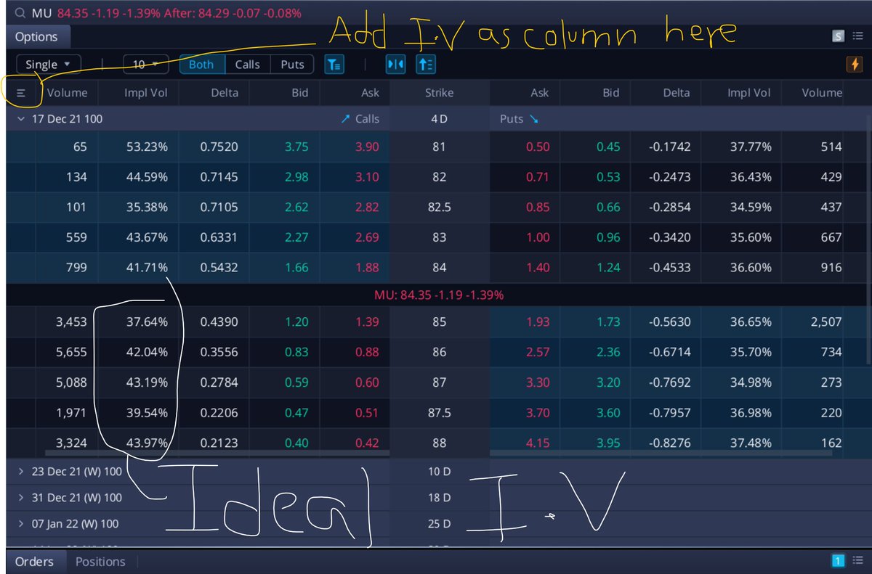Click call ask 3.10 at strike 82
This screenshot has width=872, height=574.
coord(367,177)
